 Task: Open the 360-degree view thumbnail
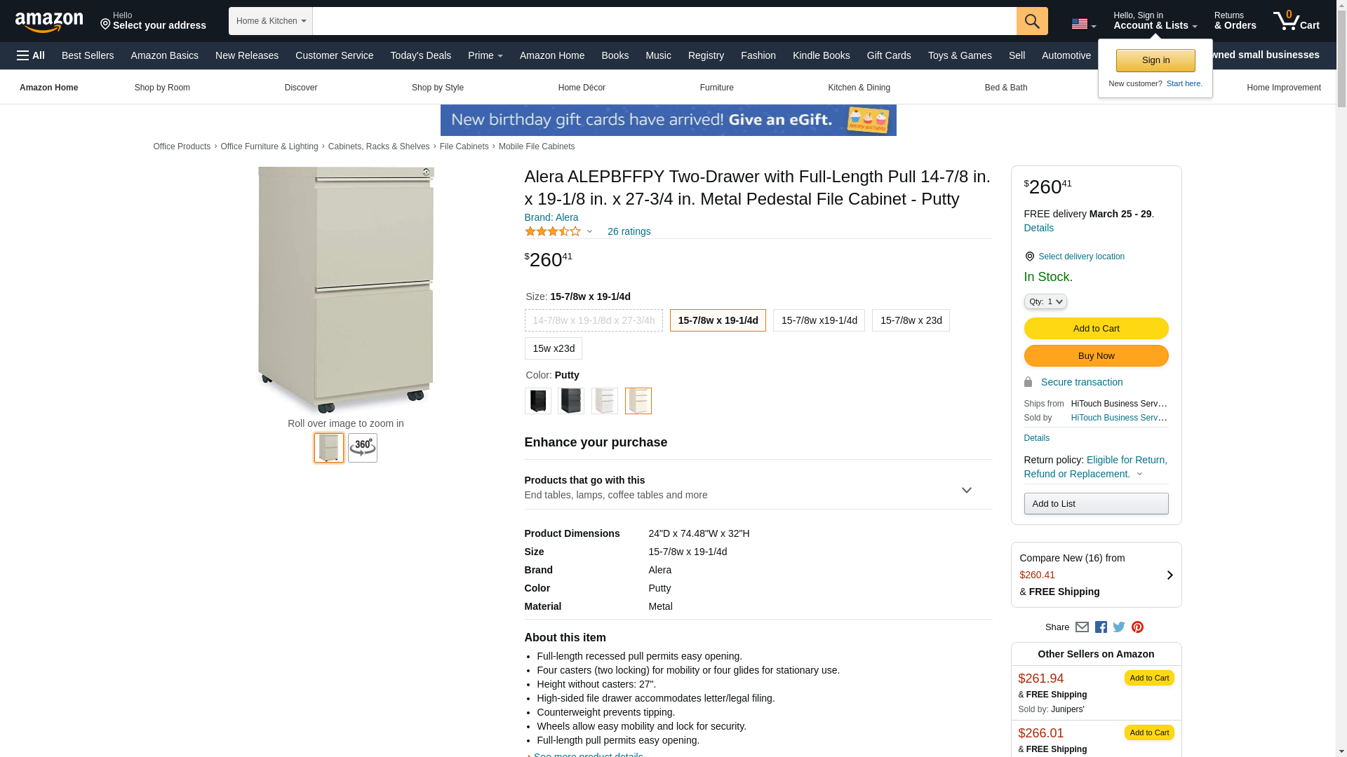click(x=363, y=448)
